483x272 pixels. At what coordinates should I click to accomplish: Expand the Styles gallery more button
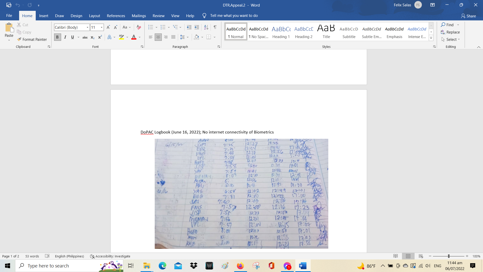[431, 38]
